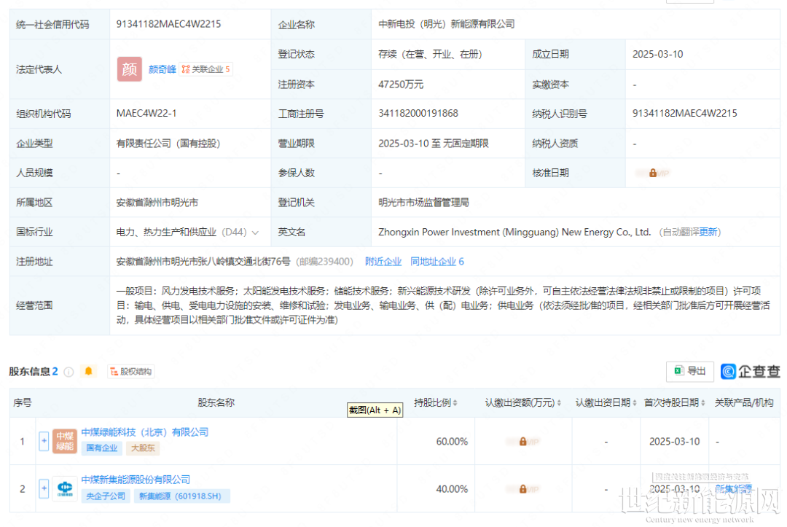The image size is (787, 527).
Task: Open the 中煤绿能科技（北京）有限公司 link
Action: pos(144,432)
